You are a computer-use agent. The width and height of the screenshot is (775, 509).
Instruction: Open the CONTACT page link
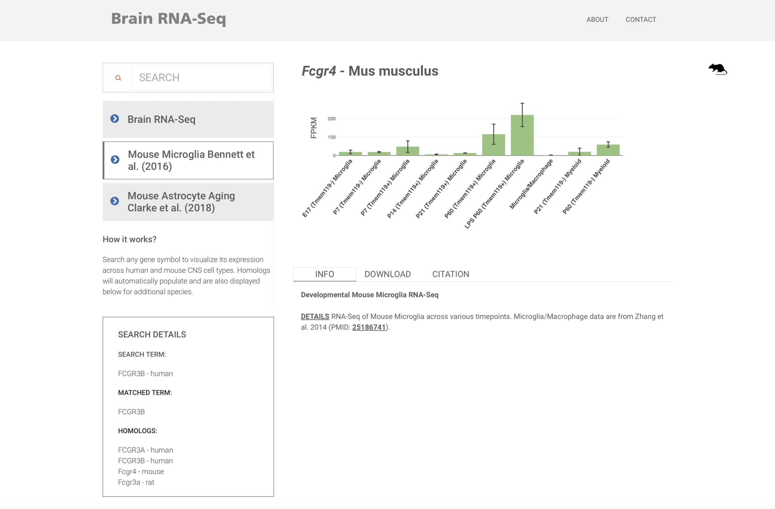click(x=641, y=20)
